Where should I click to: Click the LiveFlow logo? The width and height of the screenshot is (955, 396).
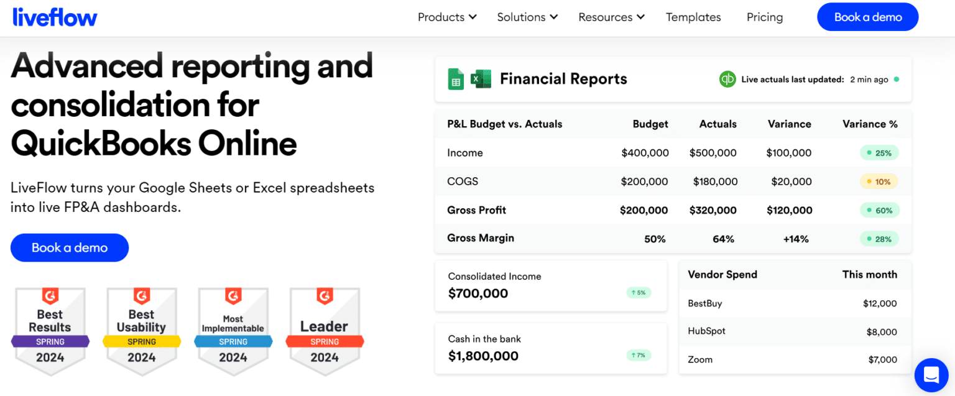pos(55,17)
